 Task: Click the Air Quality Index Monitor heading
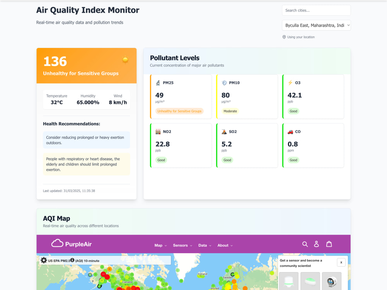point(87,10)
